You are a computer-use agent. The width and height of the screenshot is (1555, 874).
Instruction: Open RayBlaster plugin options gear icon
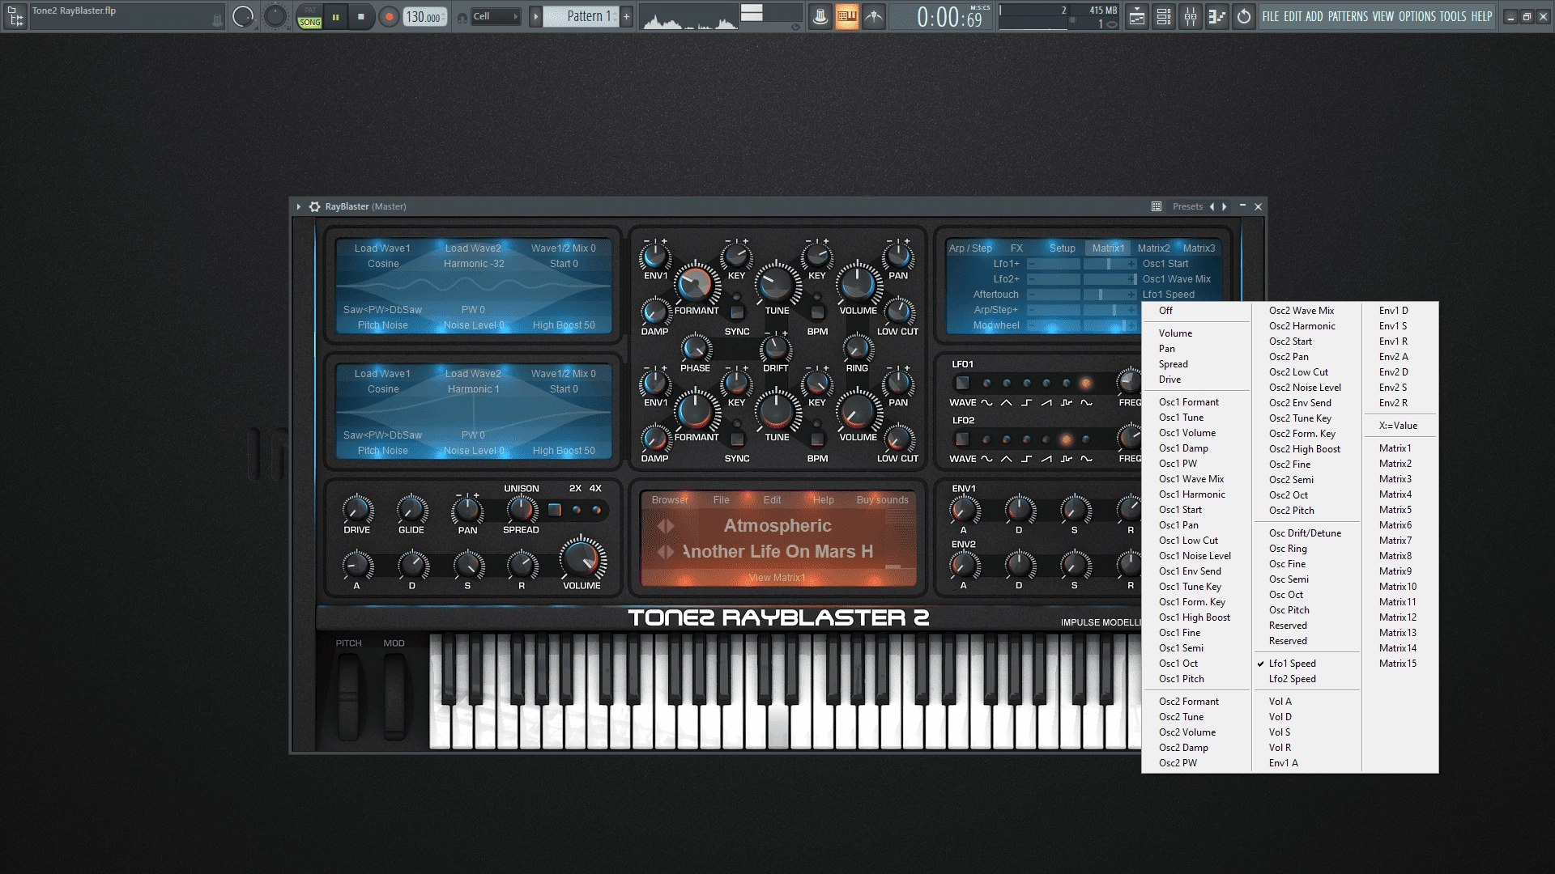314,206
